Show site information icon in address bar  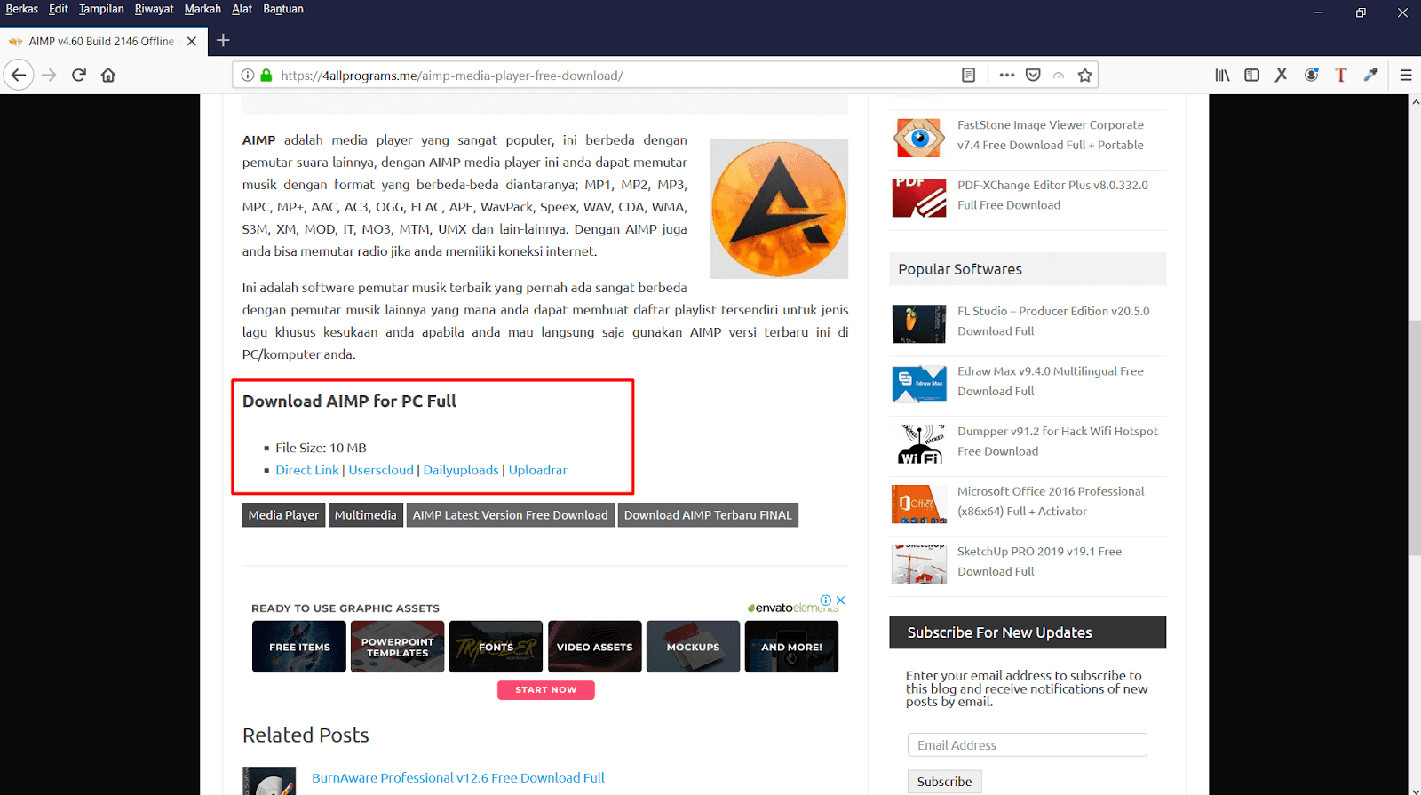coord(248,76)
